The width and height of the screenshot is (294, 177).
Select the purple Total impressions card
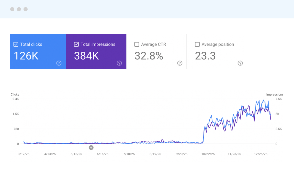click(96, 51)
